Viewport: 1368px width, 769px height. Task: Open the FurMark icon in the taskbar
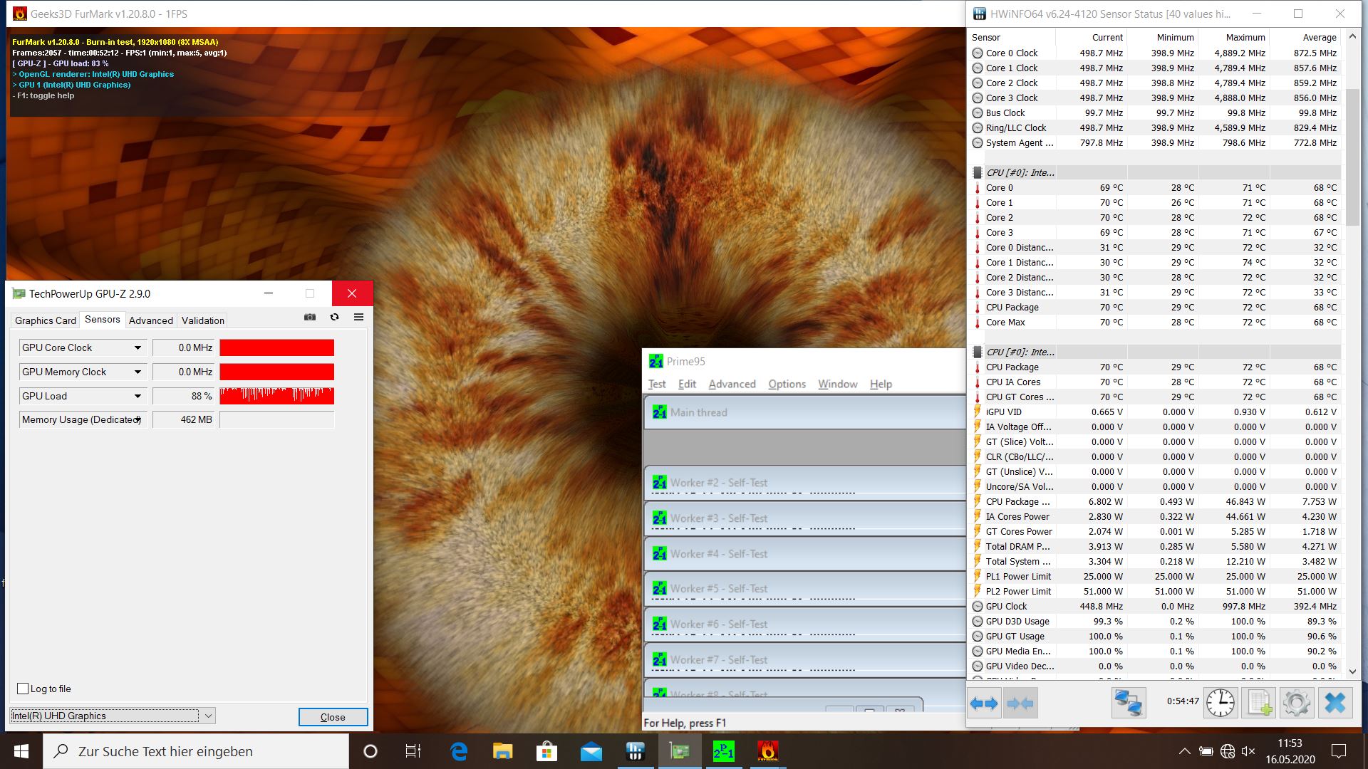tap(767, 751)
